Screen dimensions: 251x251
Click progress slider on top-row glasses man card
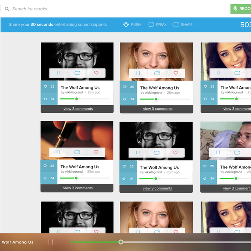click(85, 99)
